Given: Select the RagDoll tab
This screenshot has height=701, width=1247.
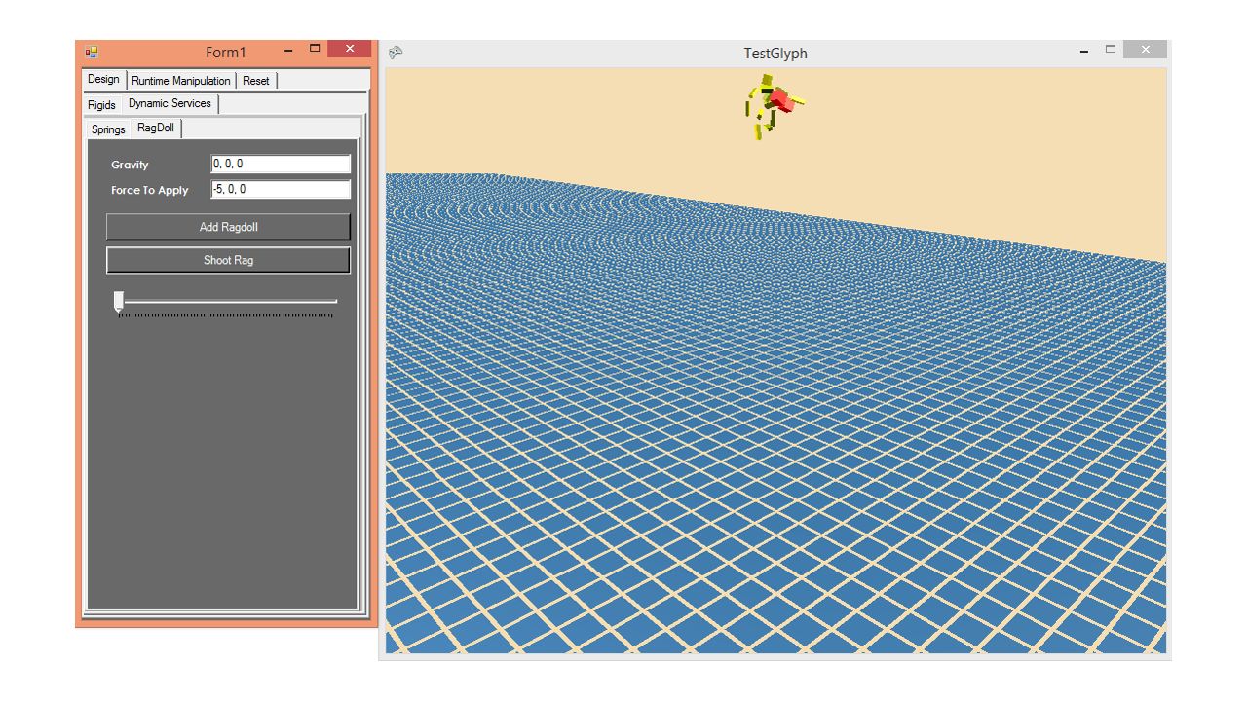Looking at the screenshot, I should click(154, 127).
